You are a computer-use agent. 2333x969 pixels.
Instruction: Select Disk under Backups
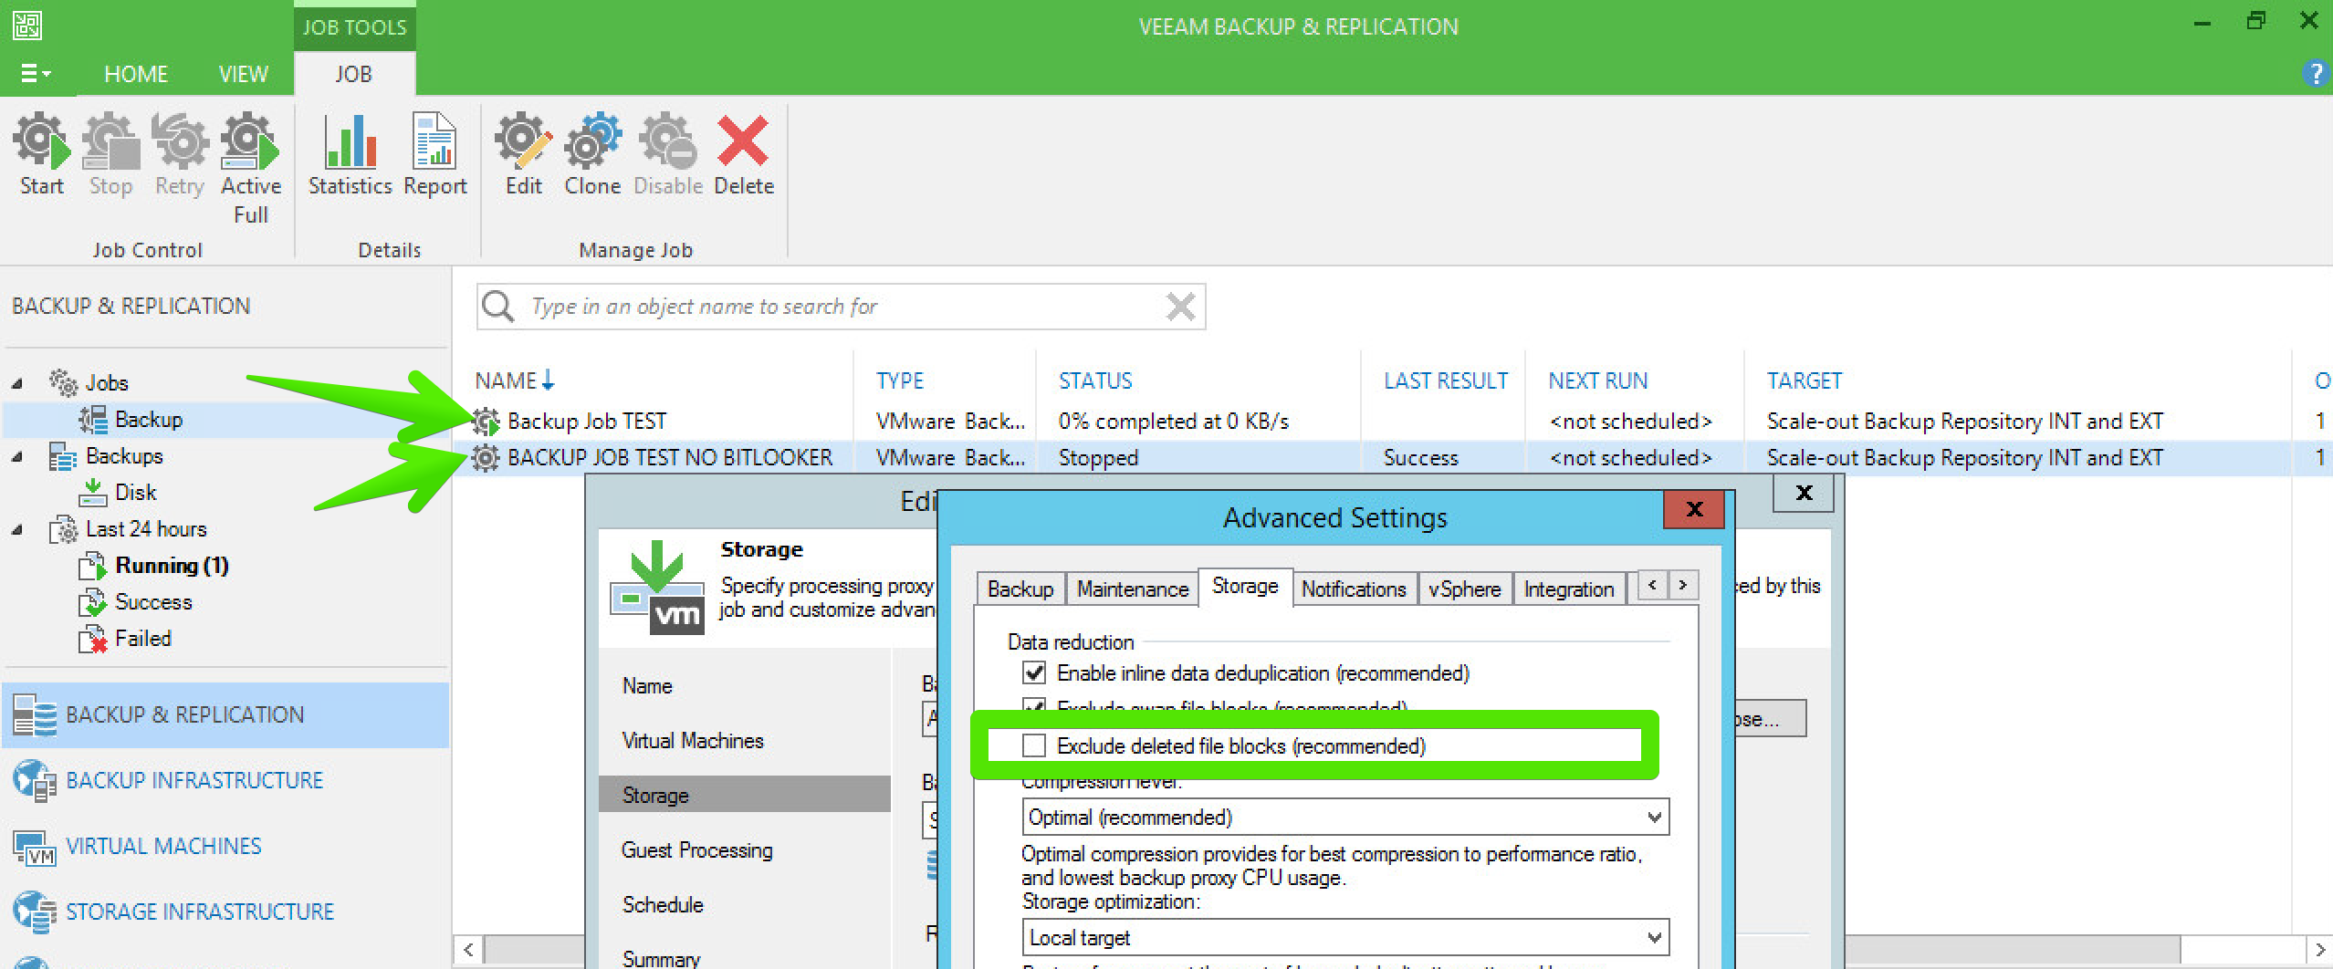tap(135, 493)
